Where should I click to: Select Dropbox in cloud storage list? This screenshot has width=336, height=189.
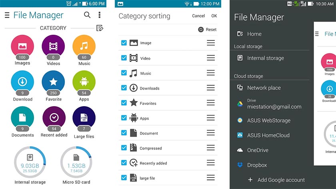coord(257,165)
